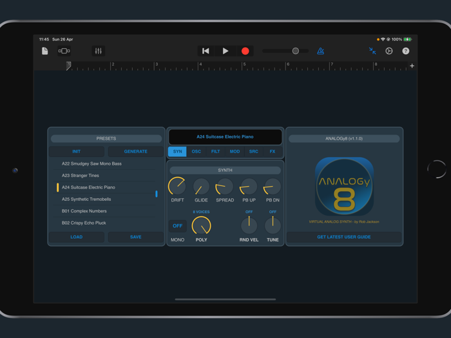Screen dimensions: 451x338
Task: Switch to tracks view icon
Action: pyautogui.click(x=64, y=51)
